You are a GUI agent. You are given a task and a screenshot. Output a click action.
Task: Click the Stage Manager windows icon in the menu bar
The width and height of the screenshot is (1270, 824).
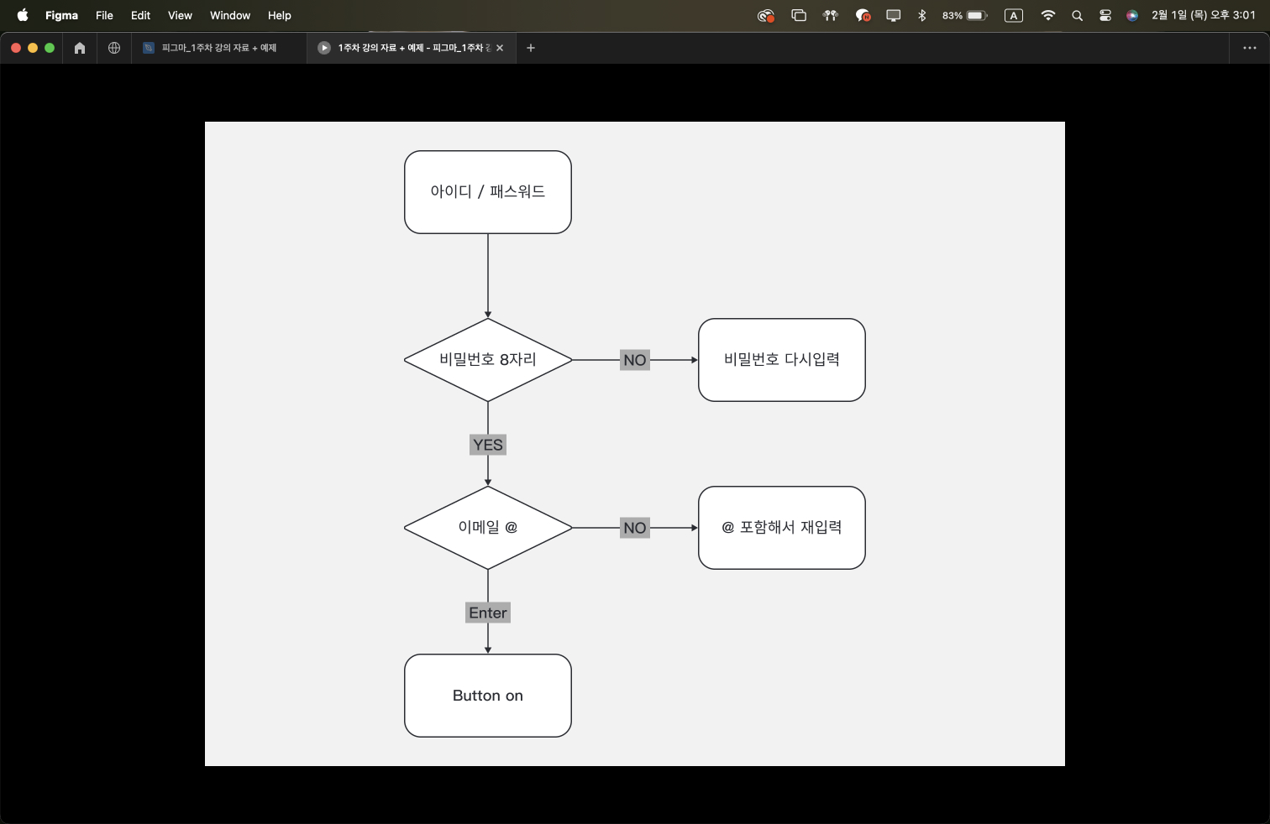click(x=799, y=15)
